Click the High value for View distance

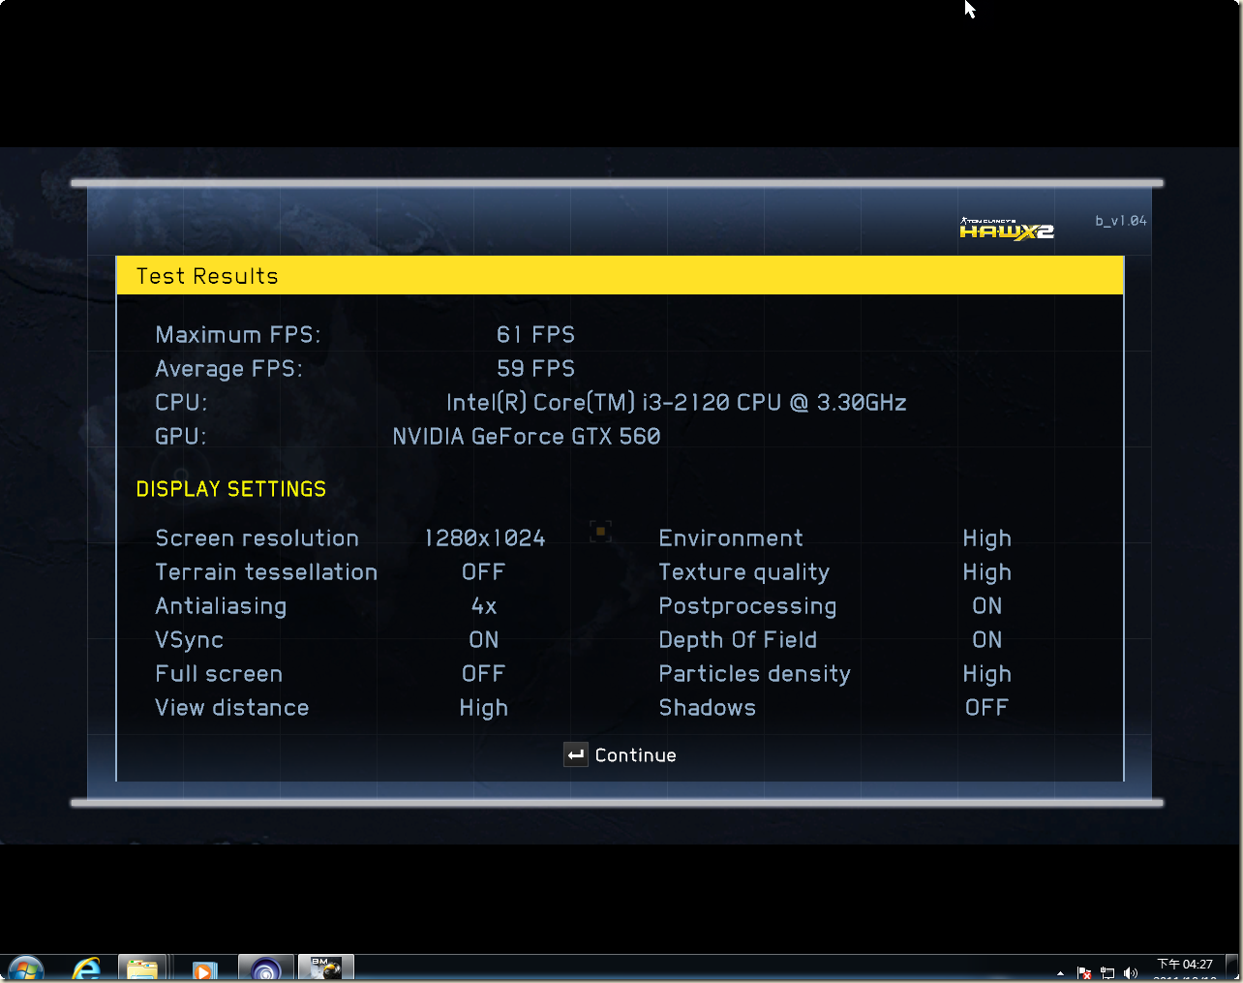pyautogui.click(x=484, y=709)
